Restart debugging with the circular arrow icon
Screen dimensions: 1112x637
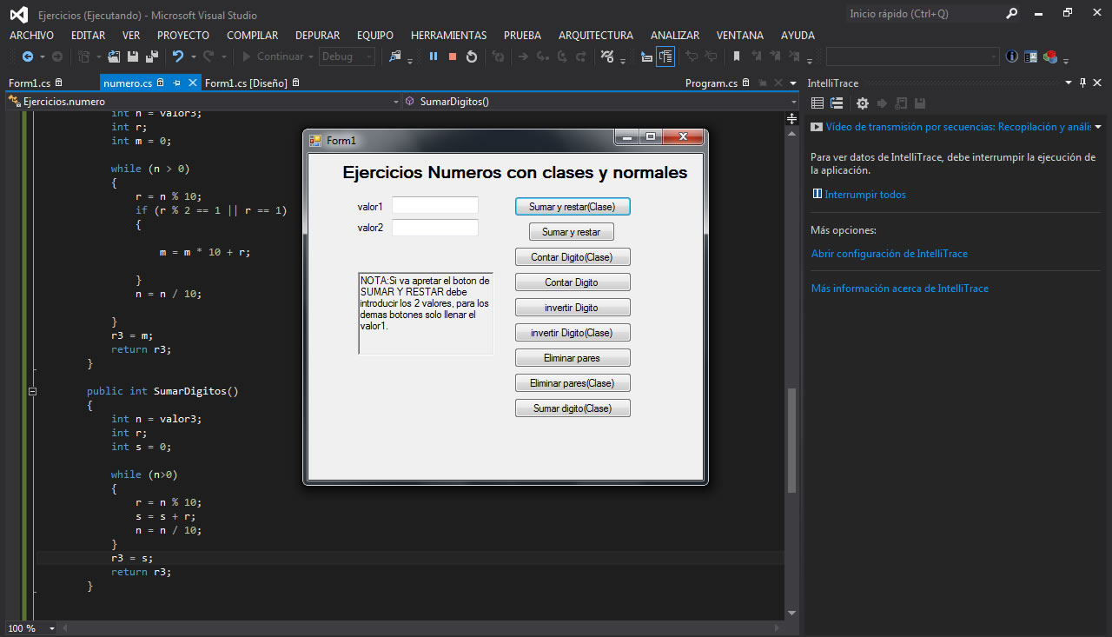coord(472,56)
